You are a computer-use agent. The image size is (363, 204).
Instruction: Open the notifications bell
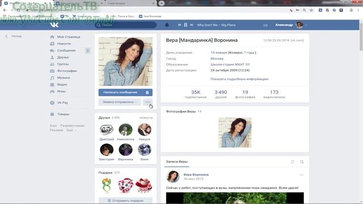click(167, 25)
